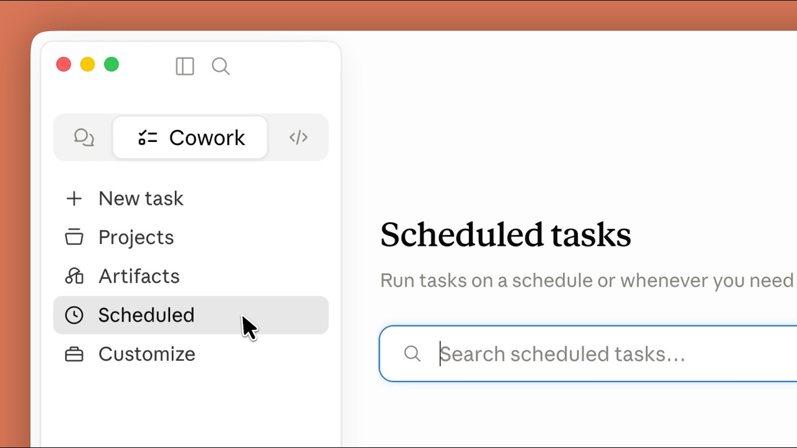Select the Cowork tab
Viewport: 797px width, 448px height.
click(191, 138)
